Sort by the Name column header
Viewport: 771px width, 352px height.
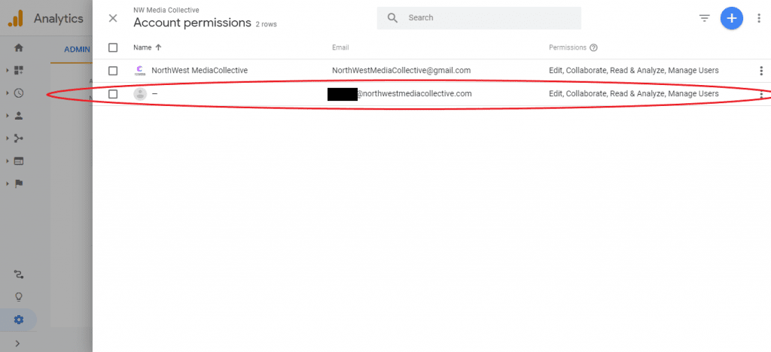pyautogui.click(x=147, y=47)
